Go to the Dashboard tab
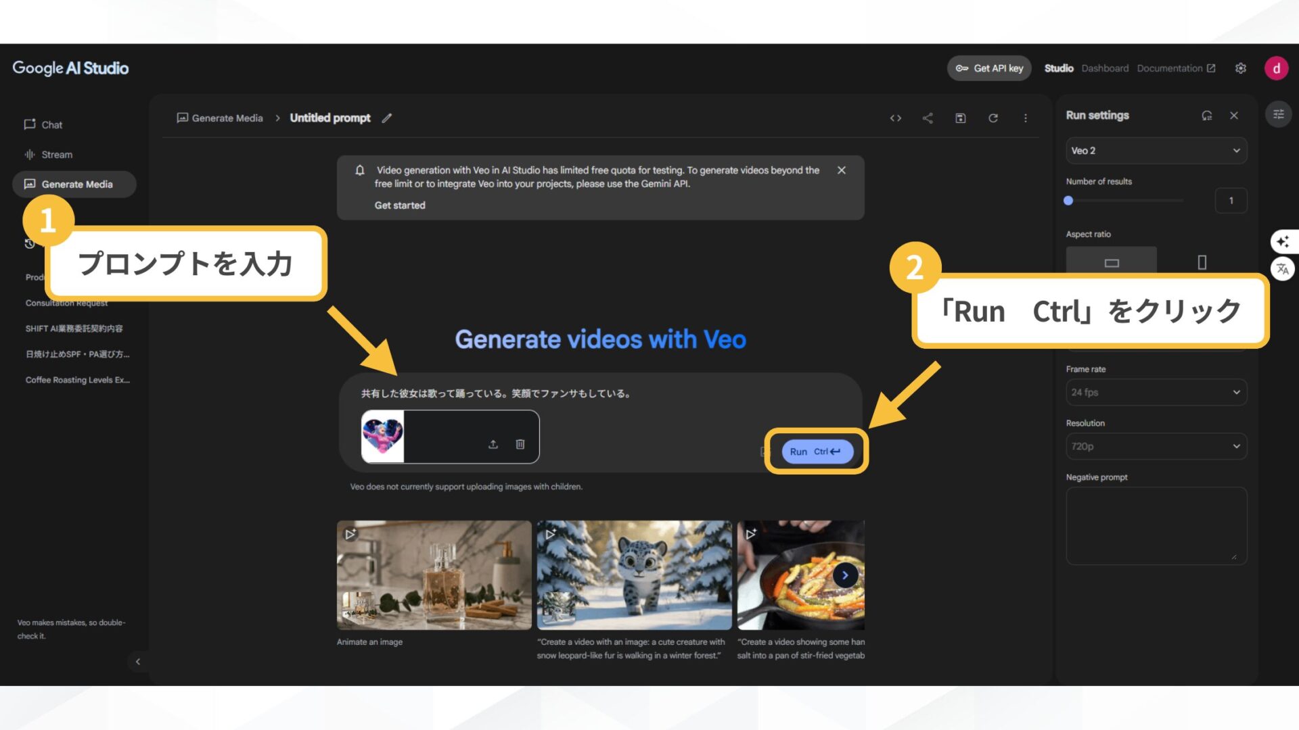 pyautogui.click(x=1105, y=68)
